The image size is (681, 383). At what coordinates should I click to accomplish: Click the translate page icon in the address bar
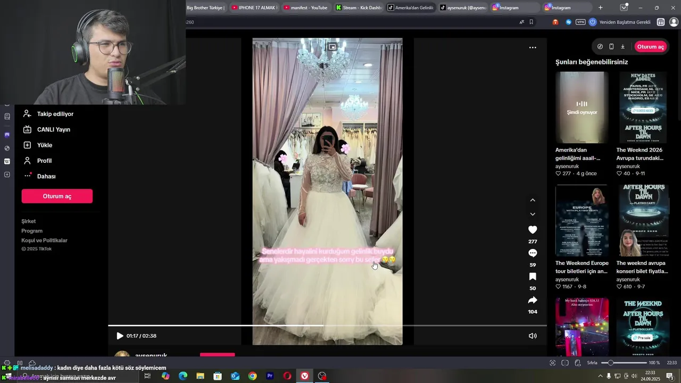pyautogui.click(x=521, y=22)
